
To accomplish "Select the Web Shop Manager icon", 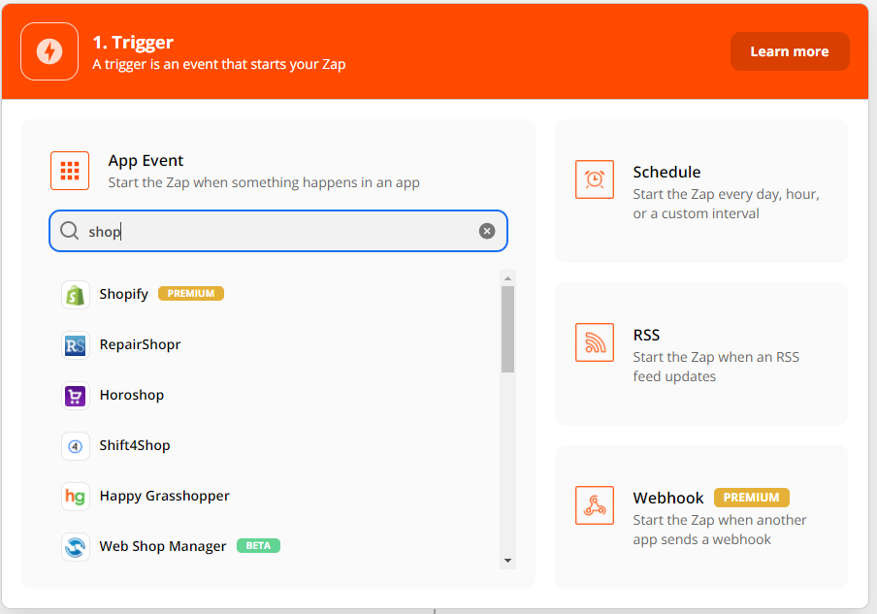I will 76,547.
